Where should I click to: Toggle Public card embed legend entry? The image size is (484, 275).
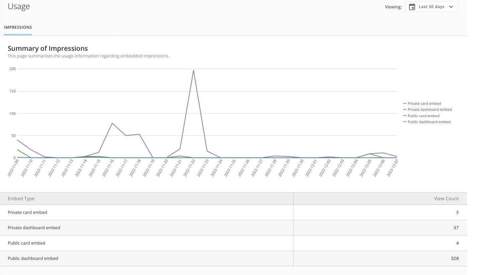[421, 116]
